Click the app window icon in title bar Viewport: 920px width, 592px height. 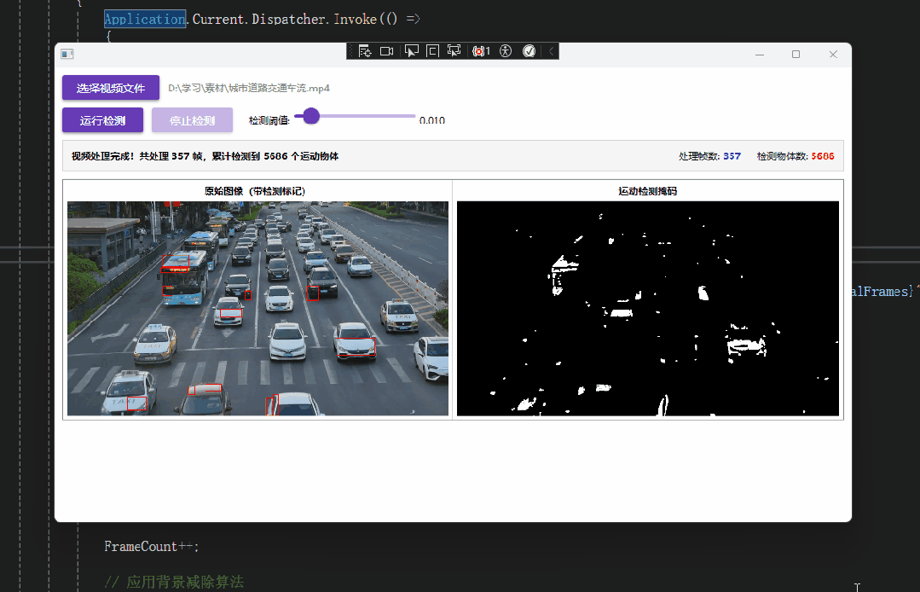(67, 54)
